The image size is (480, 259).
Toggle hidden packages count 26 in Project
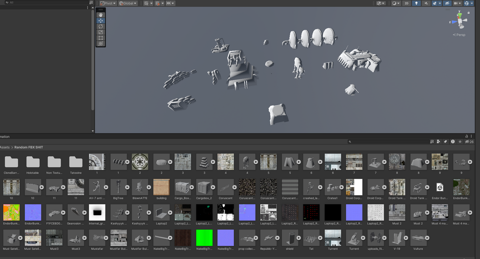(x=469, y=142)
